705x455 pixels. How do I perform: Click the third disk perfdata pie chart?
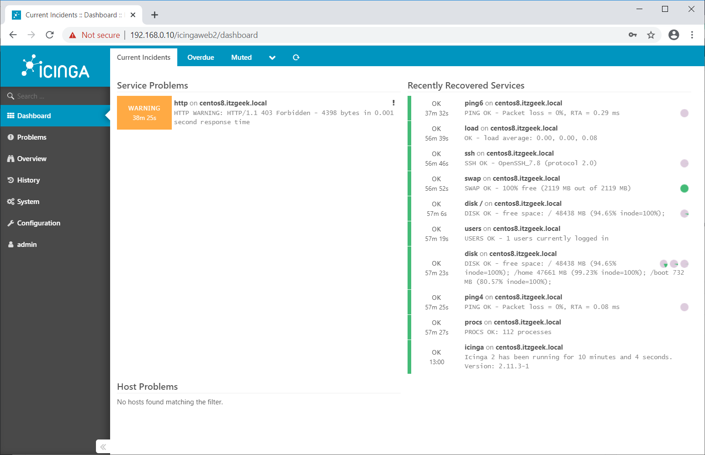(x=684, y=264)
